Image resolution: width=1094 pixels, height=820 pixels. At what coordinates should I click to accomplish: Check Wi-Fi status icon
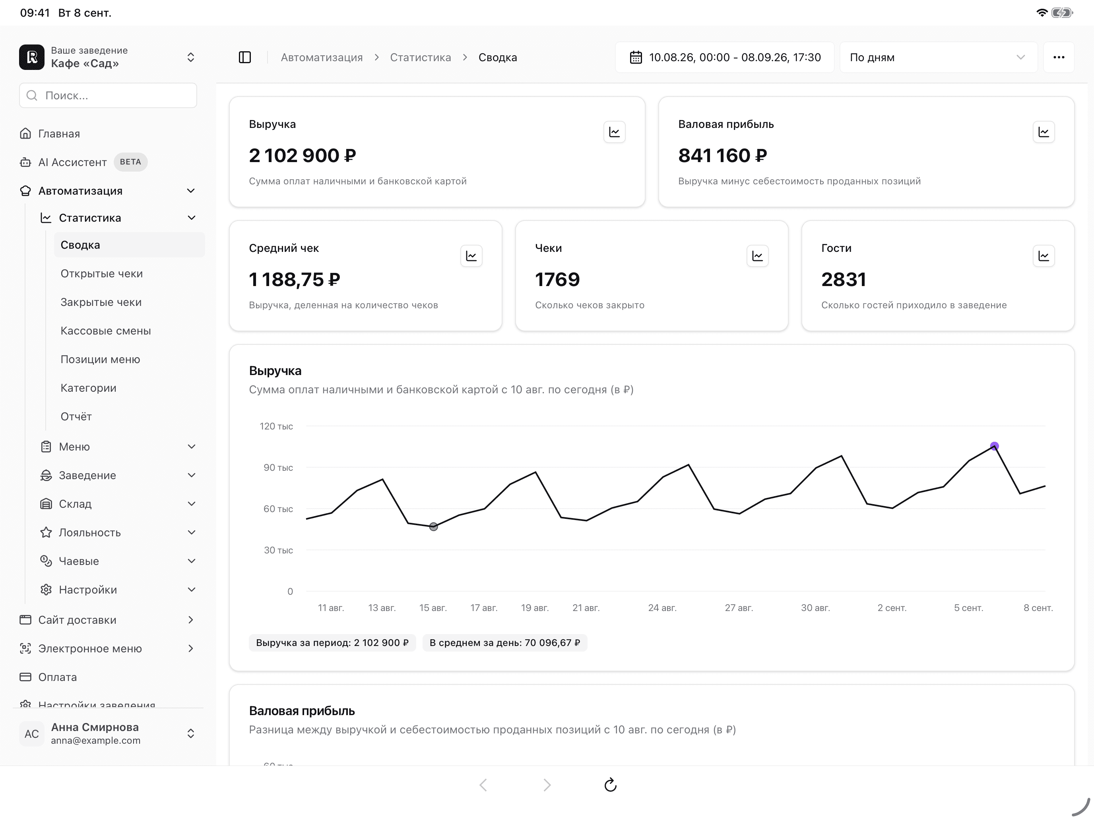(x=1042, y=13)
